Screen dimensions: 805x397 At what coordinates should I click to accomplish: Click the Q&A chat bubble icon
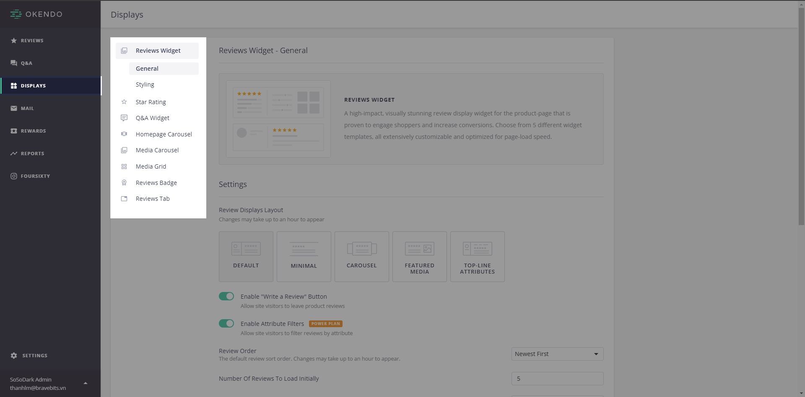[14, 63]
